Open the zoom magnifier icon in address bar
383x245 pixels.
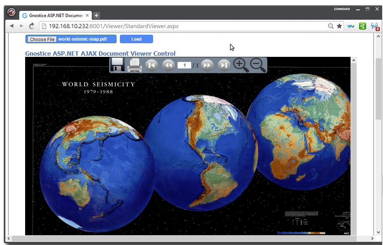tap(331, 26)
